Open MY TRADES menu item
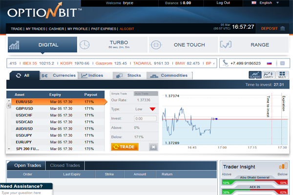Image resolution: width=293 pixels, height=195 pixels. pyautogui.click(x=36, y=29)
